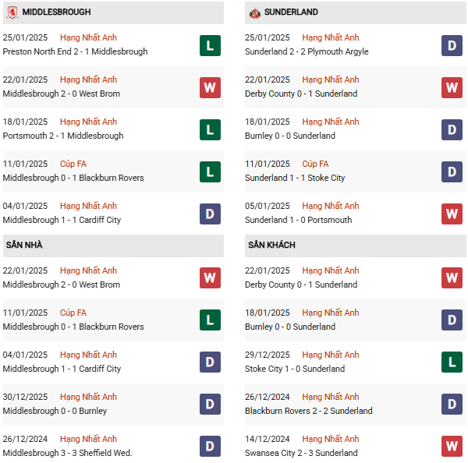Click the L badge for Portsmouth 2-1 Middlesbrough

pyautogui.click(x=210, y=129)
